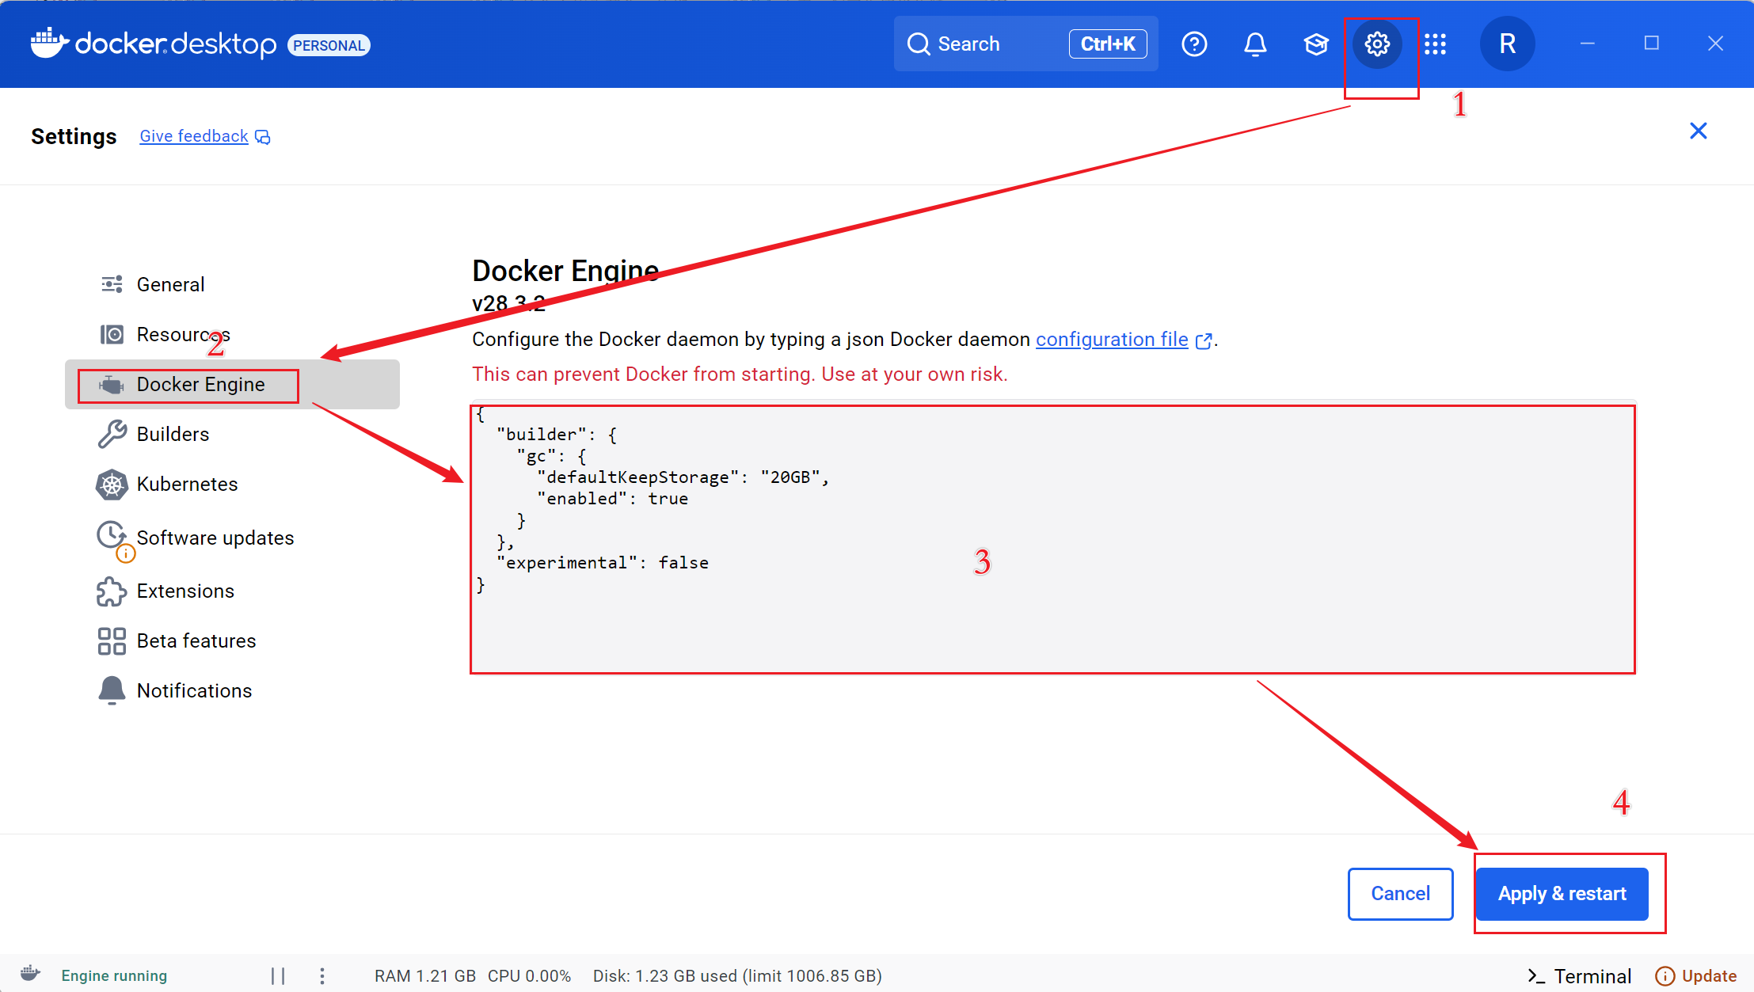The image size is (1754, 992).
Task: Click the Kubernetes helm wheel icon
Action: click(112, 484)
